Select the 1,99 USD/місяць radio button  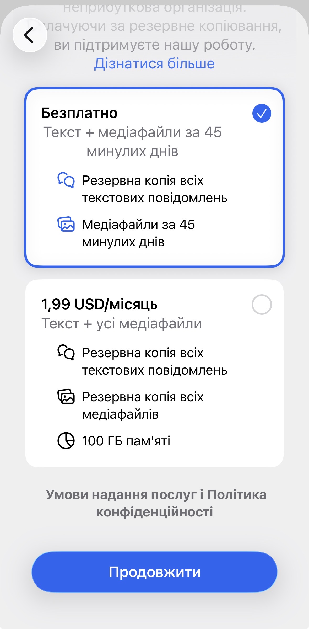point(262,305)
